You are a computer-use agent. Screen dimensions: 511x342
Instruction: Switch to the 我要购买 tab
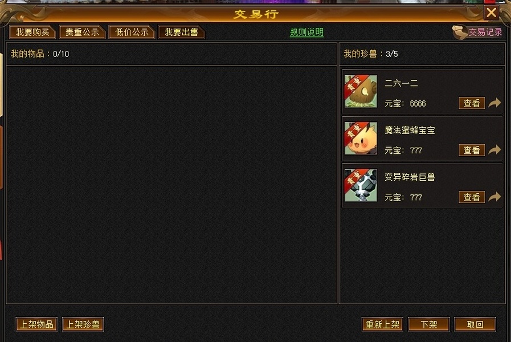tap(32, 32)
